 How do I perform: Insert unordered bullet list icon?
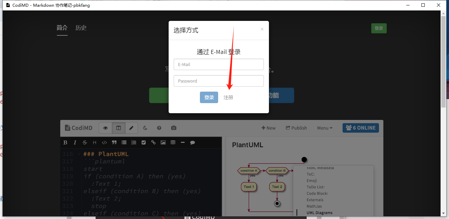point(124,143)
